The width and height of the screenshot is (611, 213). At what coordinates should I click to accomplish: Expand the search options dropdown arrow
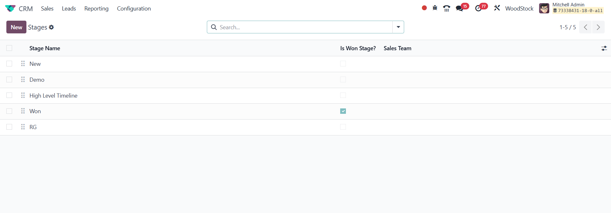coord(398,27)
